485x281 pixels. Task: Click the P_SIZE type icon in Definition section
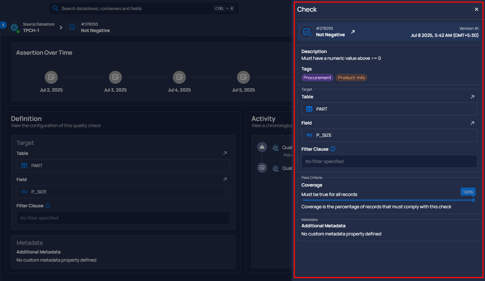point(24,192)
